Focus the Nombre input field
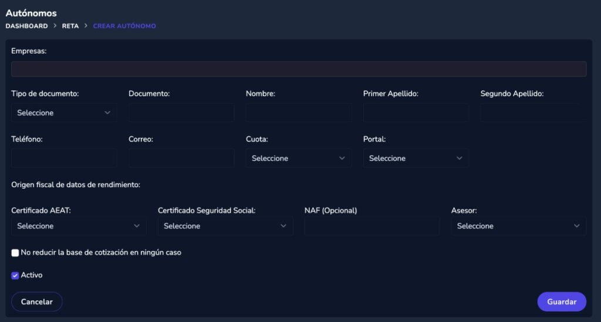Screen dimensions: 601x322 tap(299, 113)
